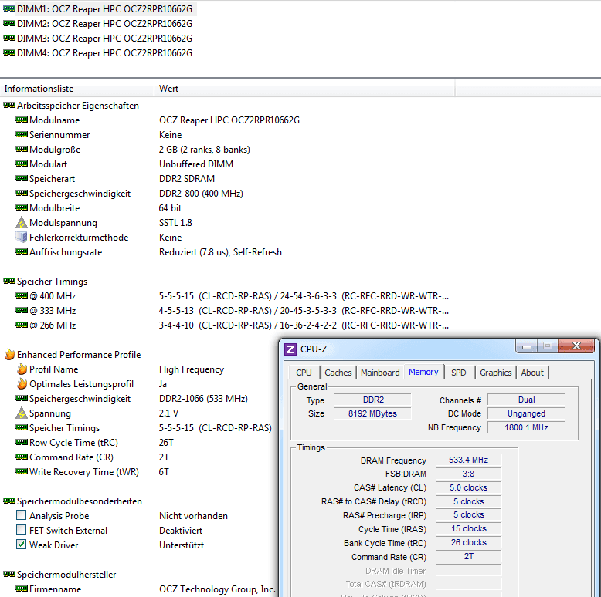The image size is (601, 597).
Task: Switch to the Mainboard tab in CPU-Z
Action: (x=380, y=373)
